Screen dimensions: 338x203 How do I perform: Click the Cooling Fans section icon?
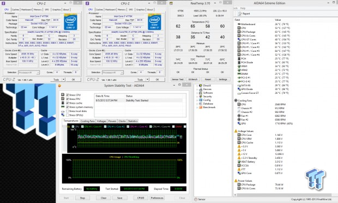[x=236, y=100]
